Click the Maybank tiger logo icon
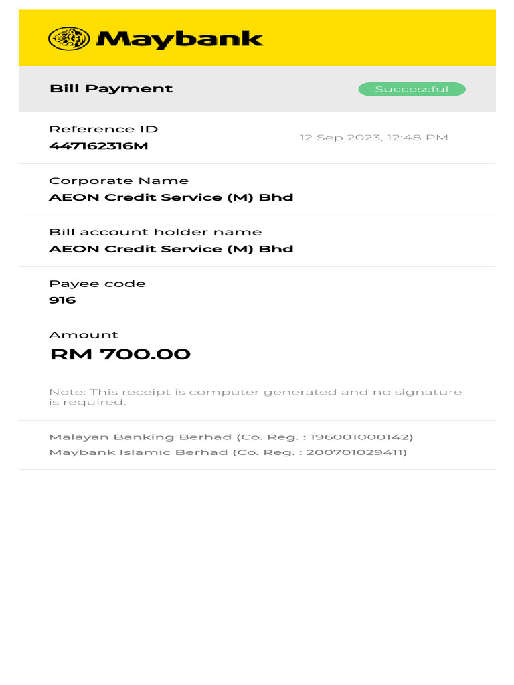 click(x=68, y=39)
